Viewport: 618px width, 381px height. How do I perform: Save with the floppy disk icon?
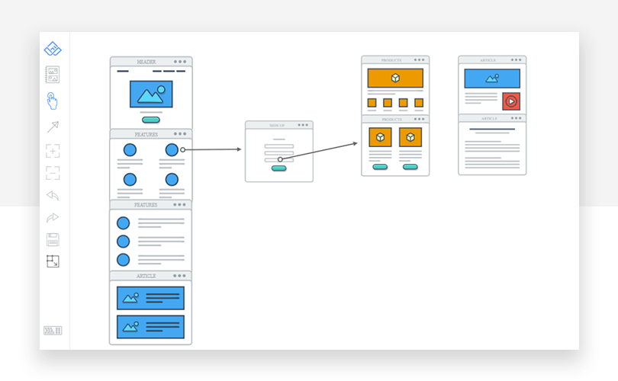coord(53,239)
